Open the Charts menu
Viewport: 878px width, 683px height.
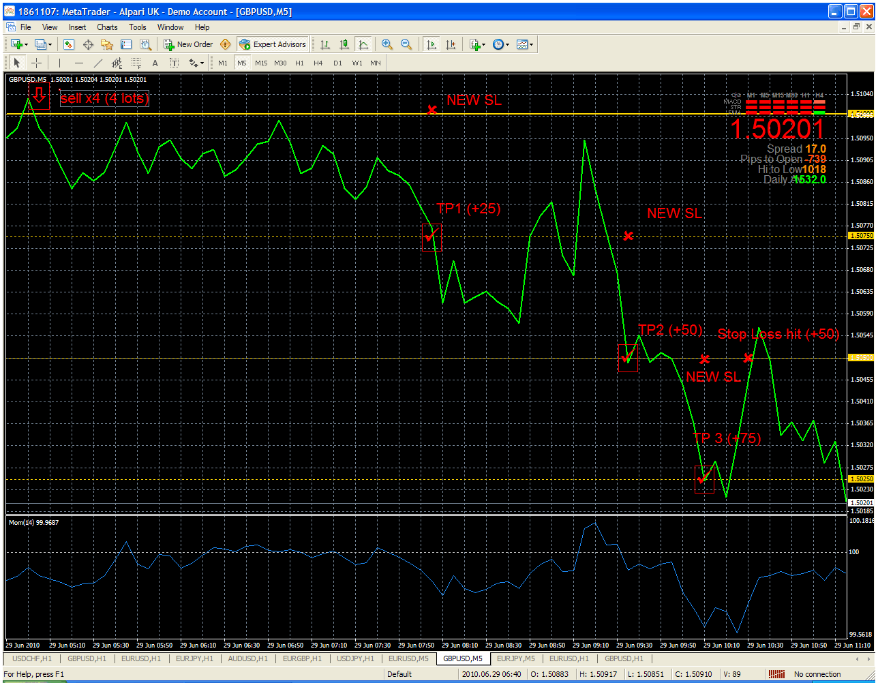[x=107, y=27]
